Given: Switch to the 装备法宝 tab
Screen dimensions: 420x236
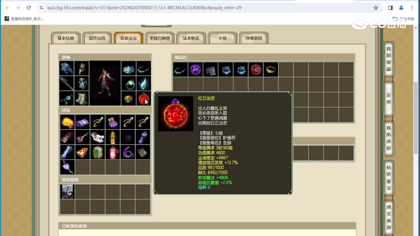Looking at the screenshot, I should point(128,38).
